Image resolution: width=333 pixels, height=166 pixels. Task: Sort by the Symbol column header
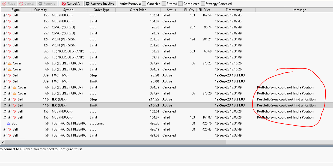coord(69,10)
